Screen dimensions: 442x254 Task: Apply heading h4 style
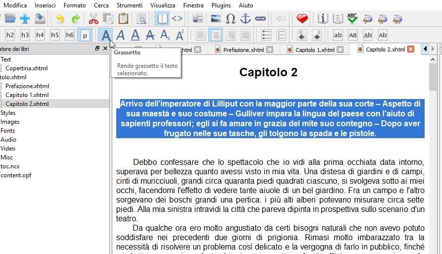click(40, 35)
